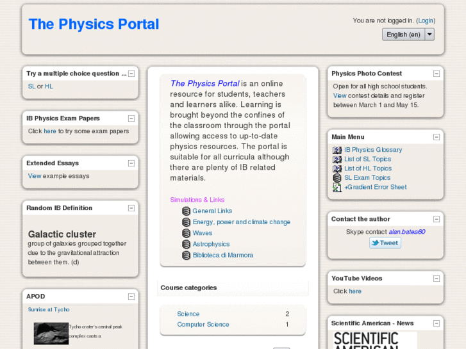Open the Astrophysics link
This screenshot has width=466, height=349.
[x=212, y=244]
